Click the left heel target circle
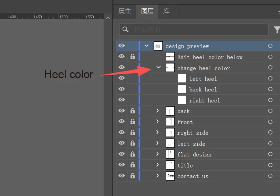Screen dimensions: 280x196 (270, 78)
